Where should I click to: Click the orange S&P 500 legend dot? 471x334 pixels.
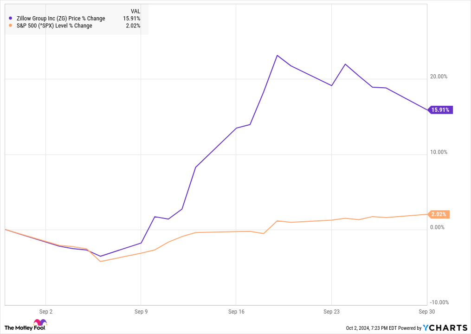point(11,26)
